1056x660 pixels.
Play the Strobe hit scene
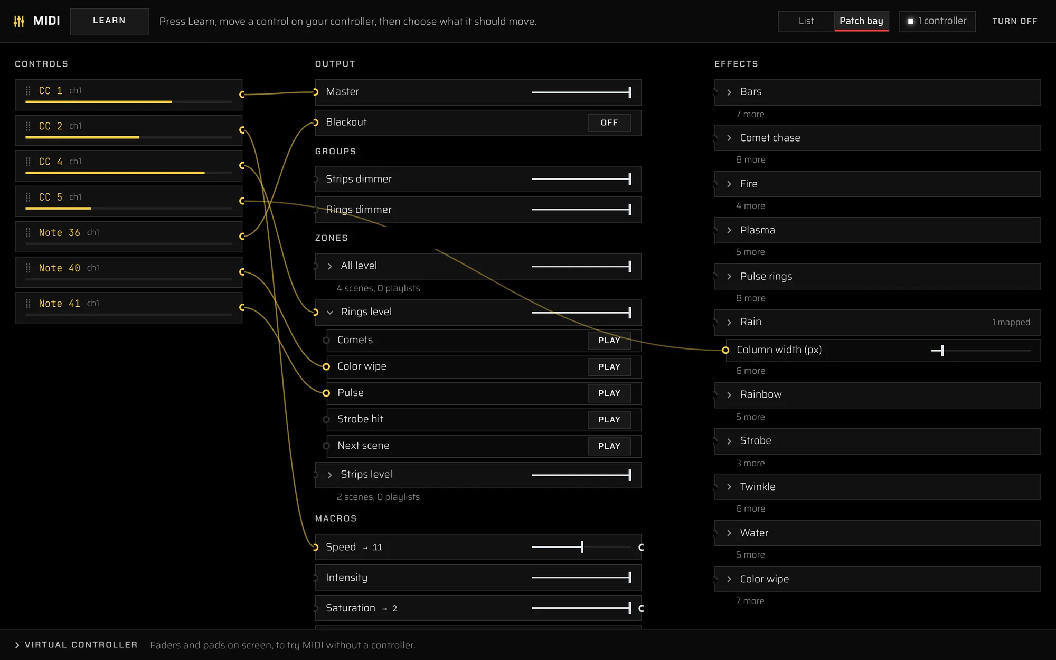[x=609, y=420]
